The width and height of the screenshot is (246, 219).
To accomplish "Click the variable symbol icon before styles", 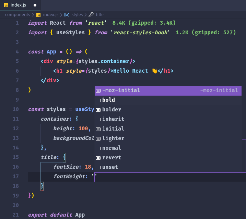I will click(x=67, y=15).
